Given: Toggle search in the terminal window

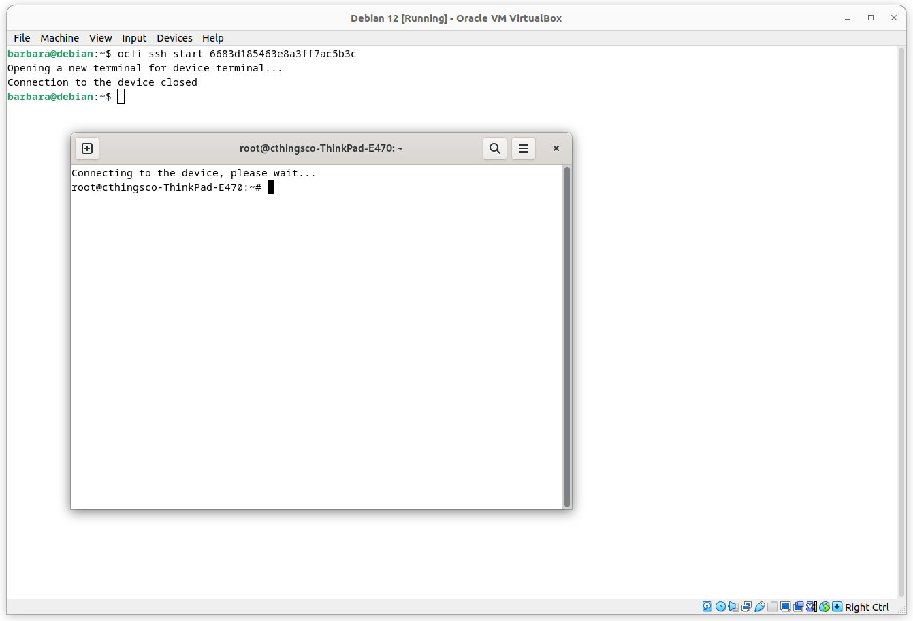Looking at the screenshot, I should [x=495, y=148].
